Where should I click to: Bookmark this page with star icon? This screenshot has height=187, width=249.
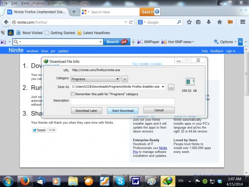click(189, 22)
